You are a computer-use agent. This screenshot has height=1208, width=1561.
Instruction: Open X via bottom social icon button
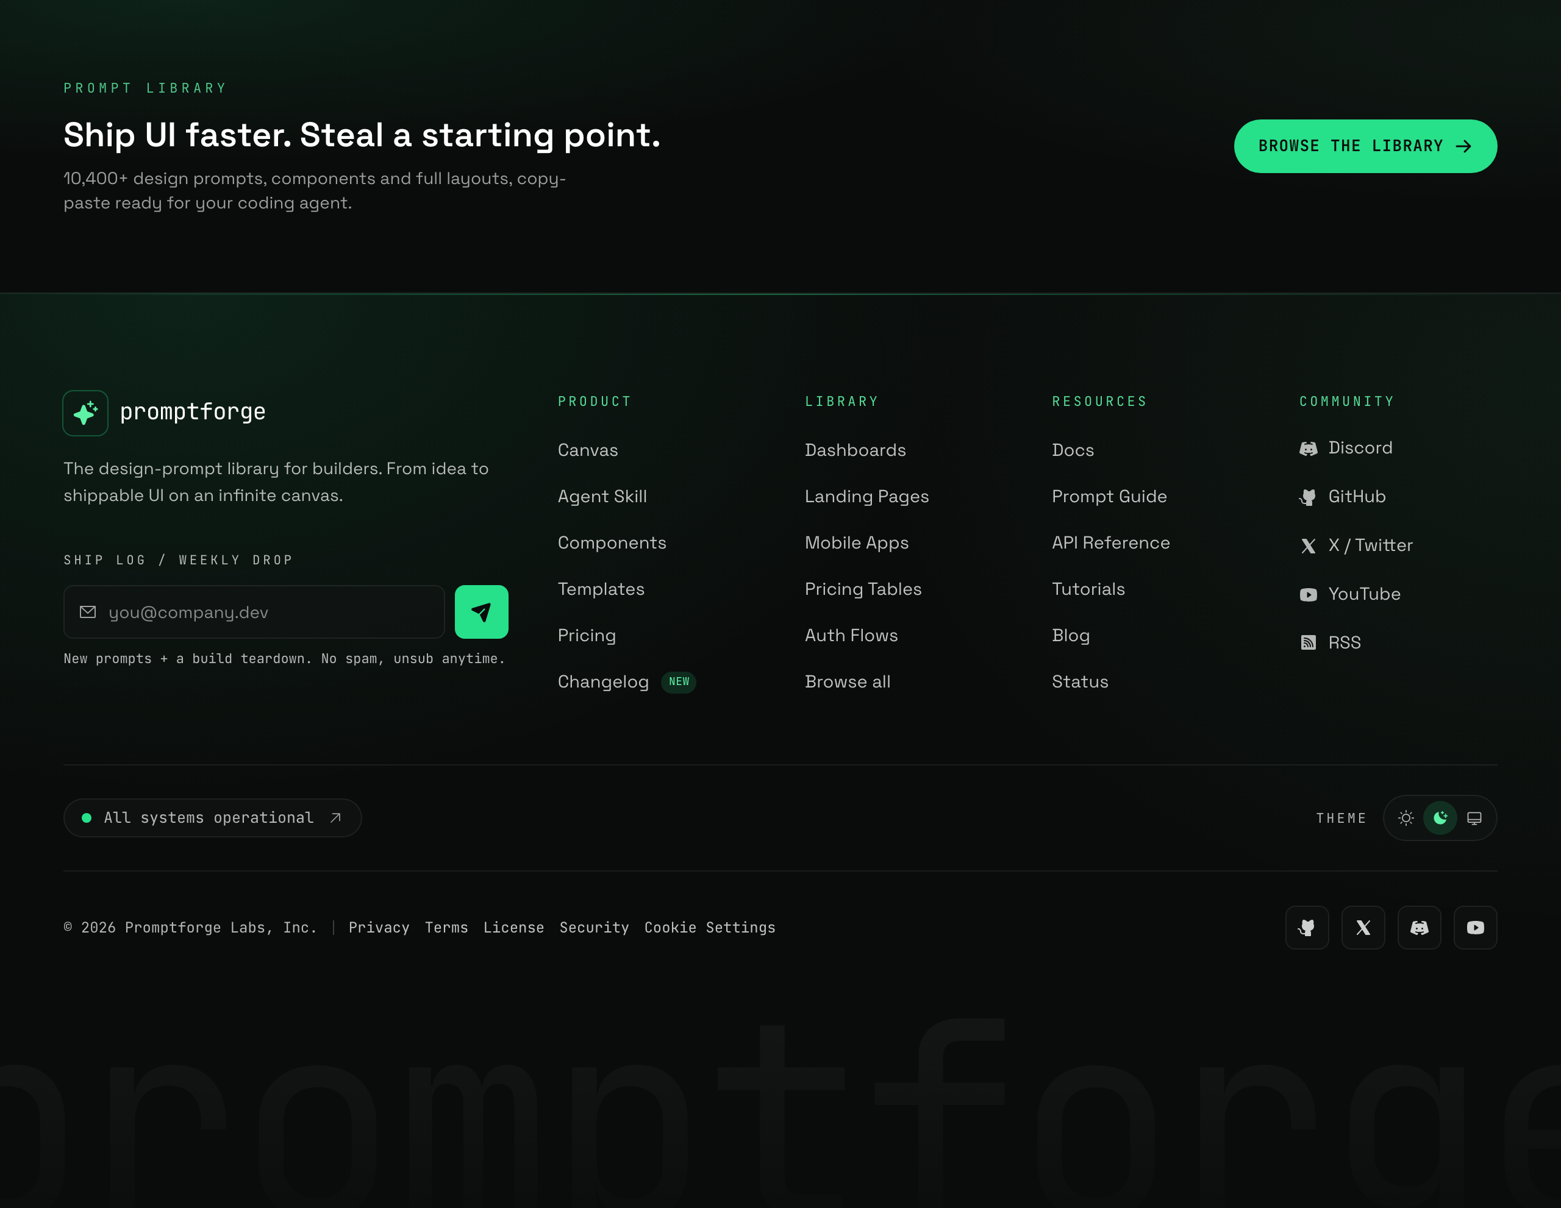pos(1363,927)
